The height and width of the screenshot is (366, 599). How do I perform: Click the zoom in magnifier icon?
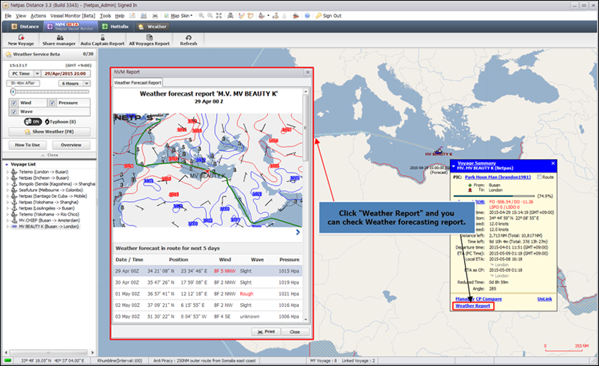tap(201, 16)
